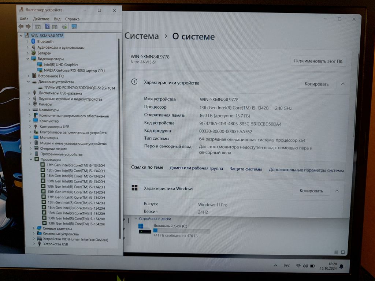Open the Wi-Fi network icon in system tray

tap(298, 266)
